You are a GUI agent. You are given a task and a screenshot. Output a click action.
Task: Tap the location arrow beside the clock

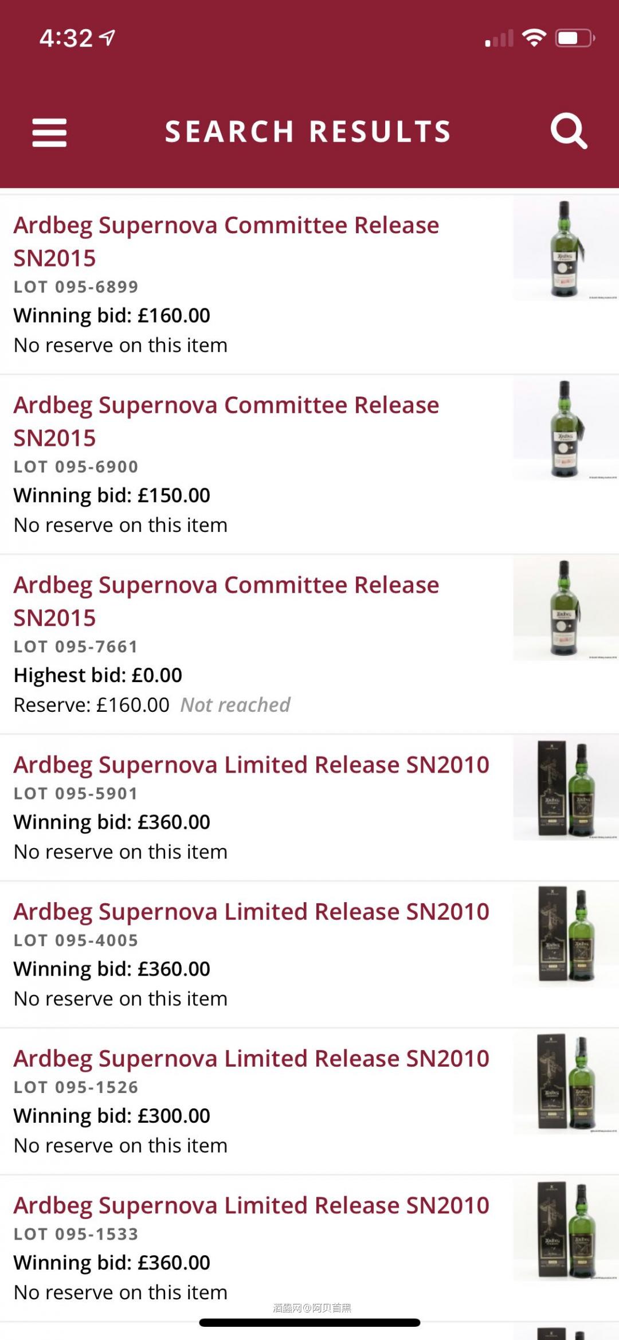tap(107, 38)
